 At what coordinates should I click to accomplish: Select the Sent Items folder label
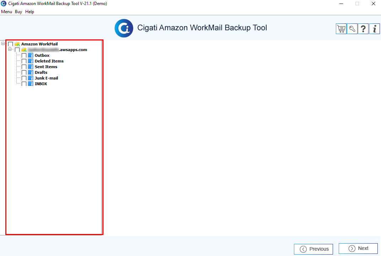click(x=46, y=67)
